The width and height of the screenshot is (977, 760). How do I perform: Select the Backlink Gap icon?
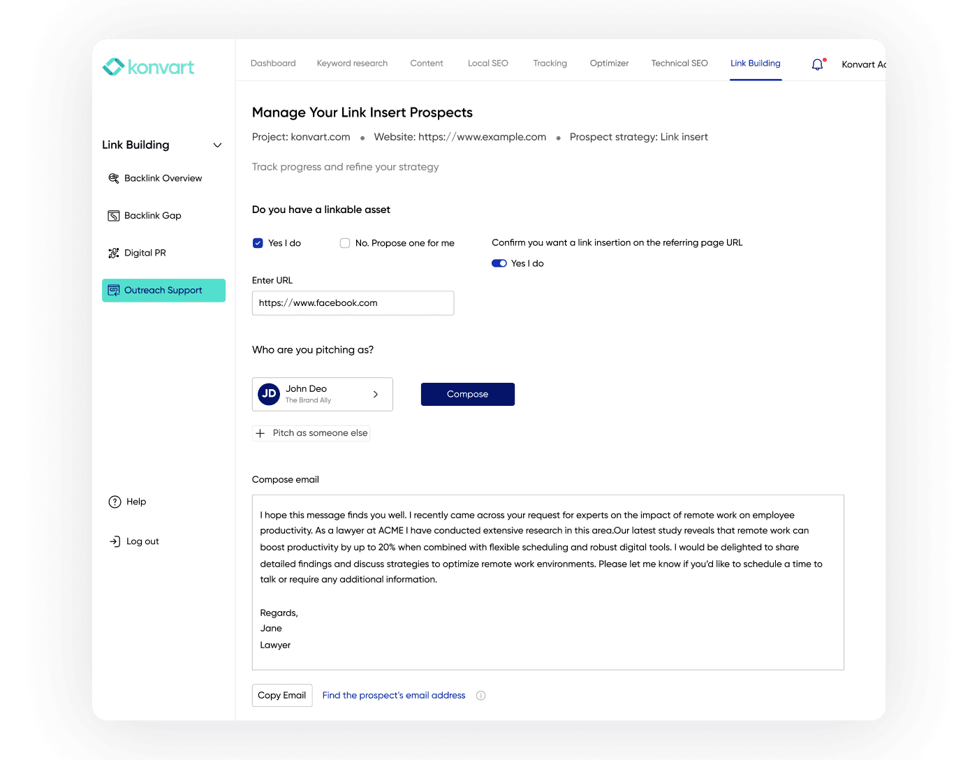114,215
